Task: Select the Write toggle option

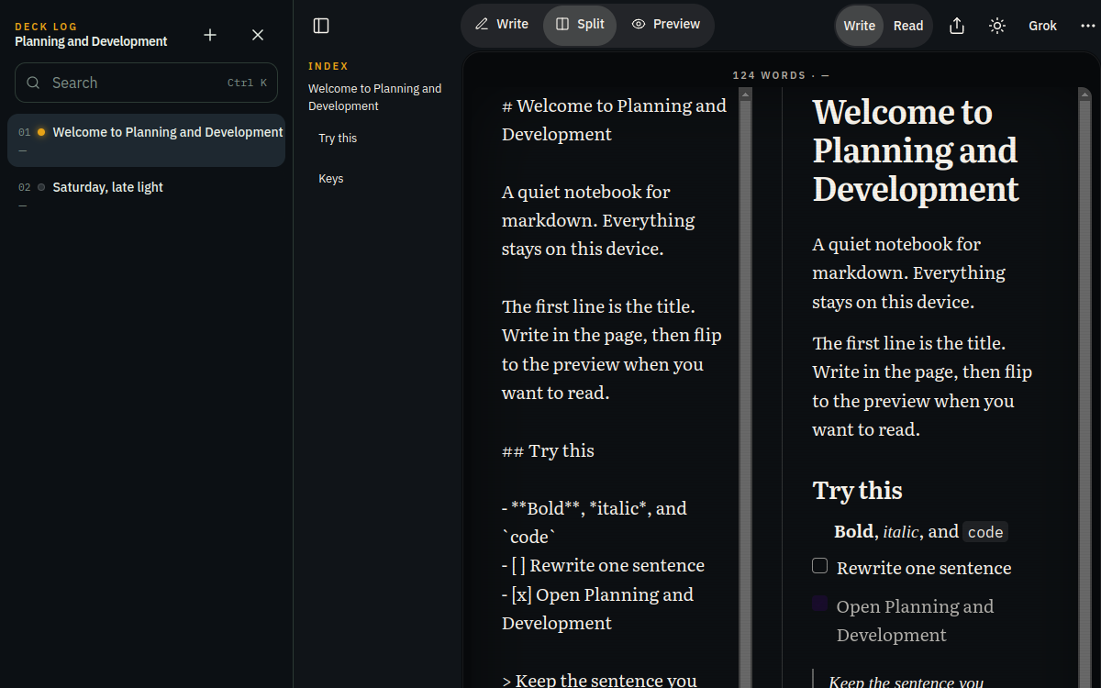Action: click(x=860, y=26)
